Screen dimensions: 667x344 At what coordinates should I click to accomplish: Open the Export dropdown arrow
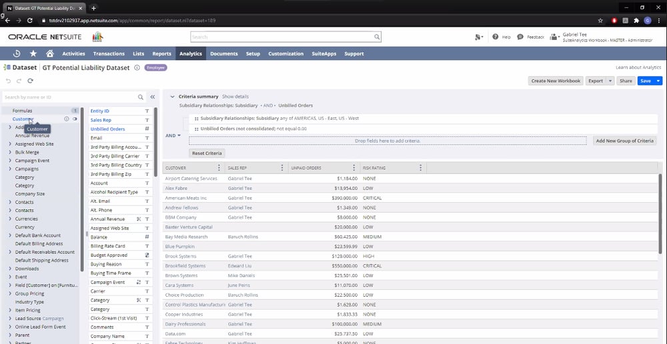[x=610, y=81]
